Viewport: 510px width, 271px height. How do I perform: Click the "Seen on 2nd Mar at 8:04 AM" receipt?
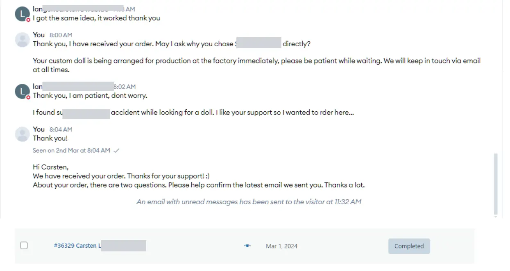[x=71, y=151]
